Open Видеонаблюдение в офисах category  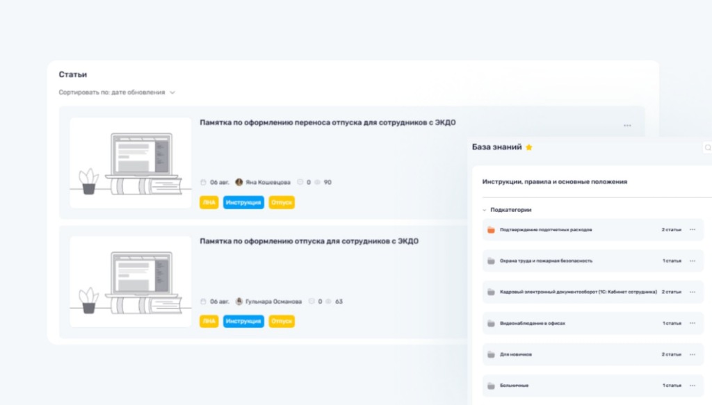click(533, 323)
